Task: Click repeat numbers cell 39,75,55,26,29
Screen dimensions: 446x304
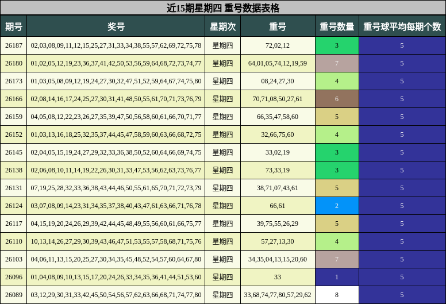Action: 278,224
